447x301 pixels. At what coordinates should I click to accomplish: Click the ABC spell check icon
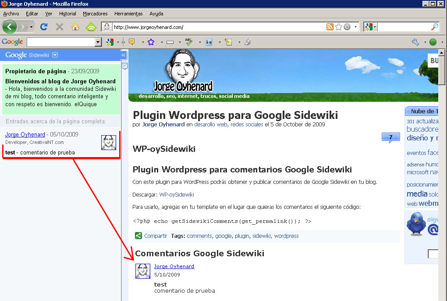(x=188, y=42)
